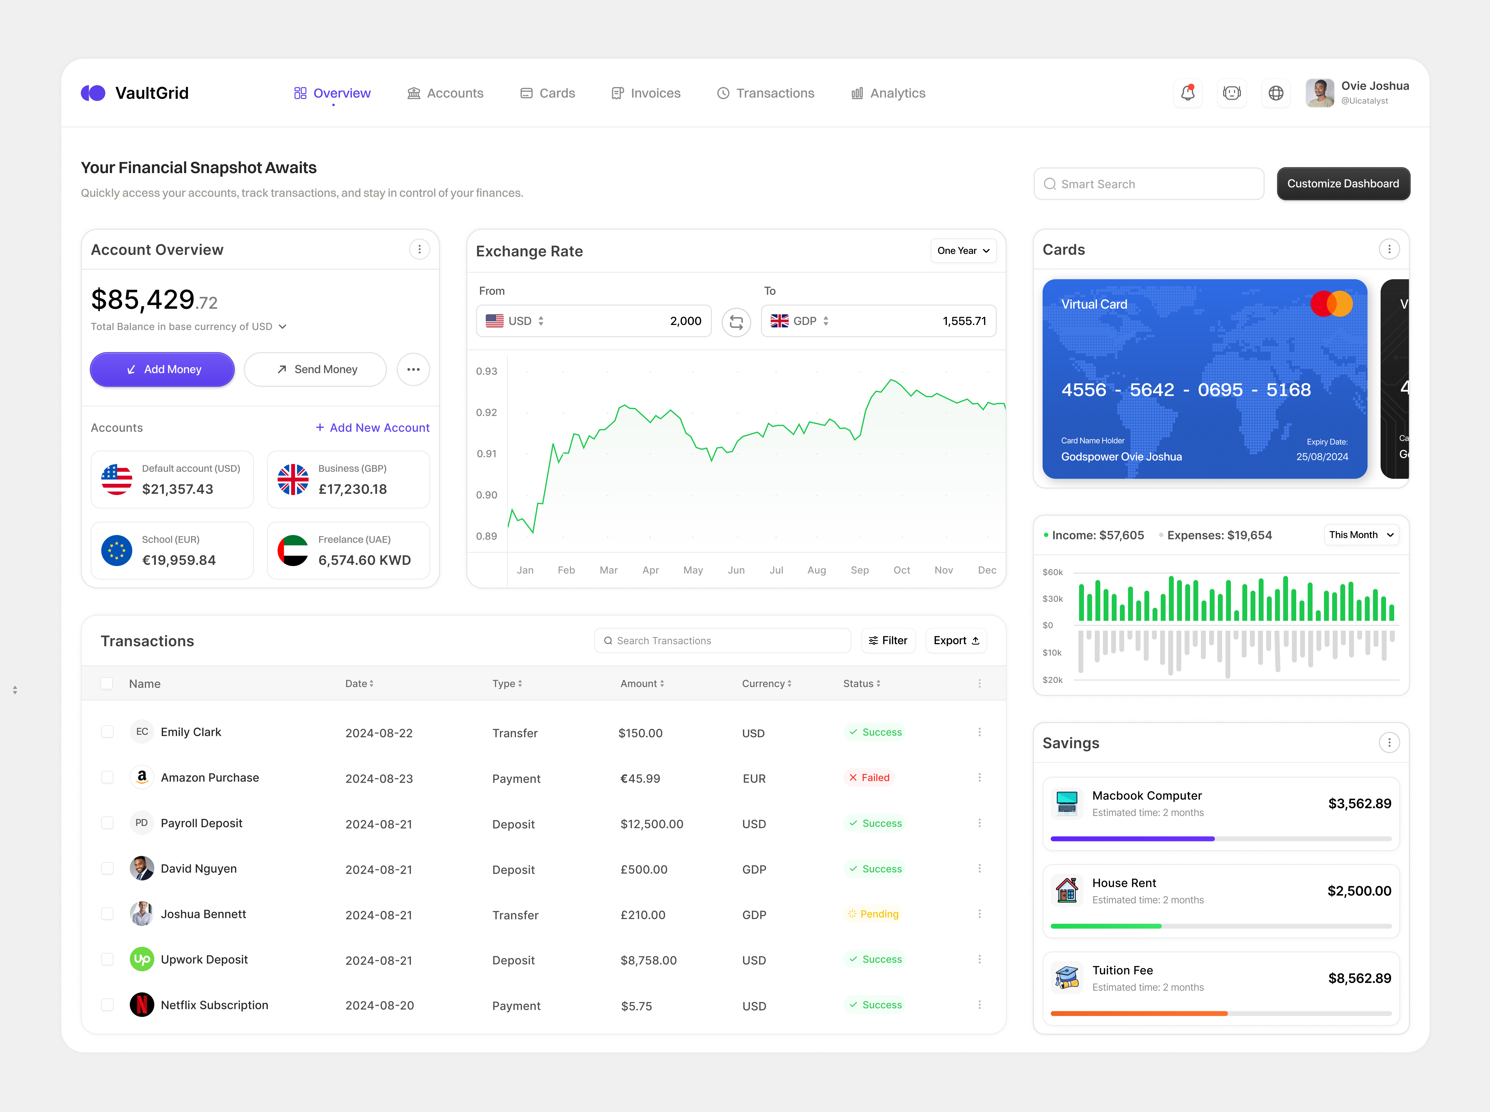Open row actions for Netflix Subscription
The width and height of the screenshot is (1490, 1112).
click(980, 1004)
